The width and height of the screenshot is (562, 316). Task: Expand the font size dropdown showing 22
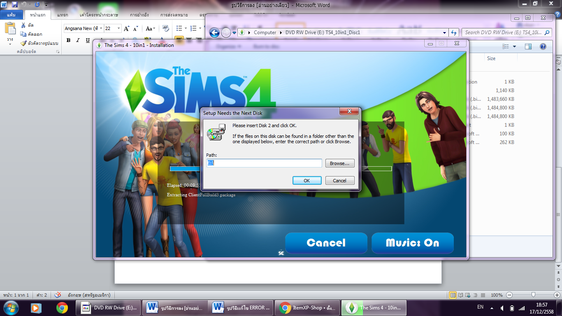tap(119, 28)
